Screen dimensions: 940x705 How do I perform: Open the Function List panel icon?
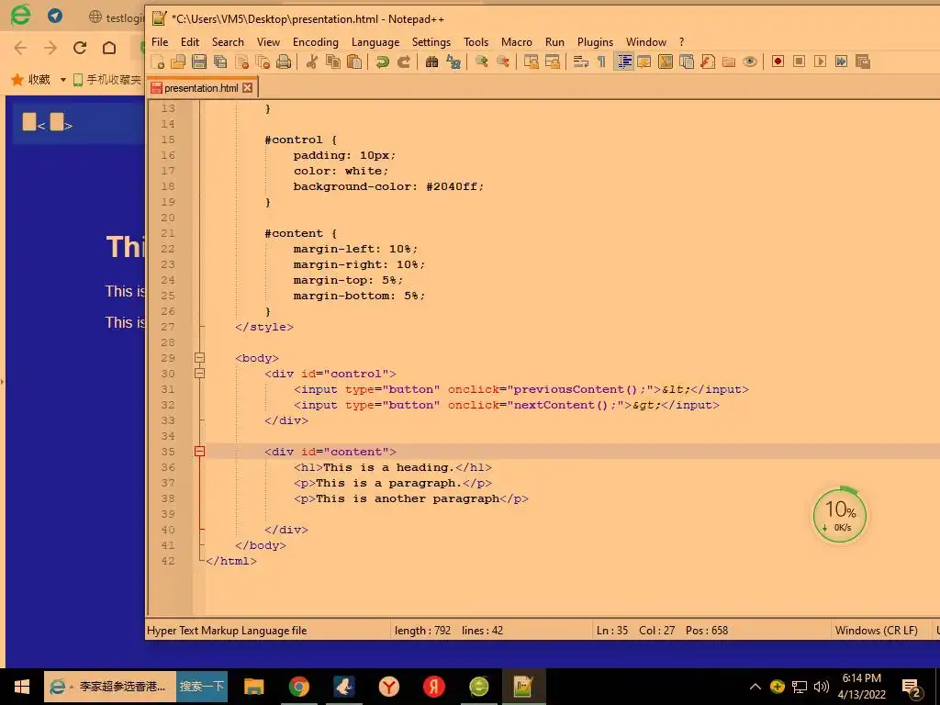tap(708, 62)
